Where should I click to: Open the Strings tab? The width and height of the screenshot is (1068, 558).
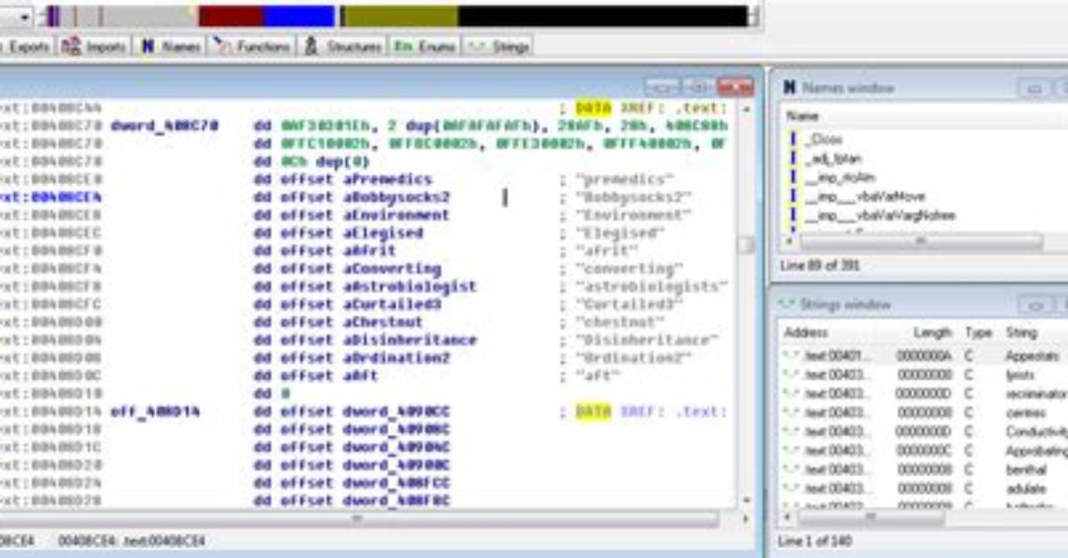[499, 46]
